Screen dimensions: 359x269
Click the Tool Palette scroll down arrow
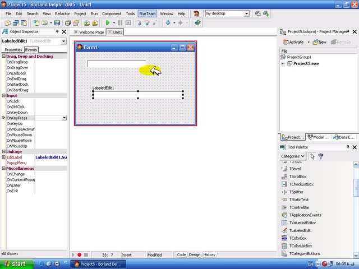point(356,255)
